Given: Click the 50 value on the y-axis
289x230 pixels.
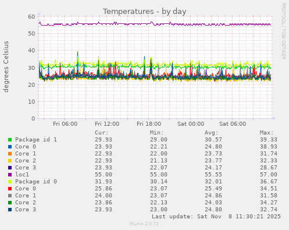Looking at the screenshot, I should pos(31,34).
